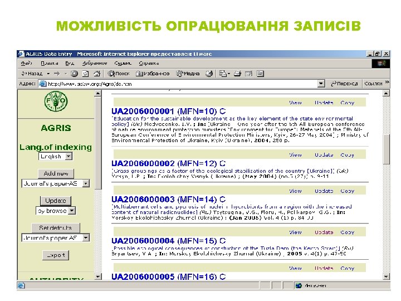Image resolution: width=401 pixels, height=301 pixels.
Task: Open the Сервис menu
Action: [123, 63]
